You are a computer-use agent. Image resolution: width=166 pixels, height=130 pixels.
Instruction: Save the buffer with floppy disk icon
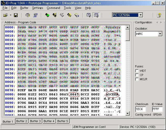pyautogui.click(x=16, y=15)
